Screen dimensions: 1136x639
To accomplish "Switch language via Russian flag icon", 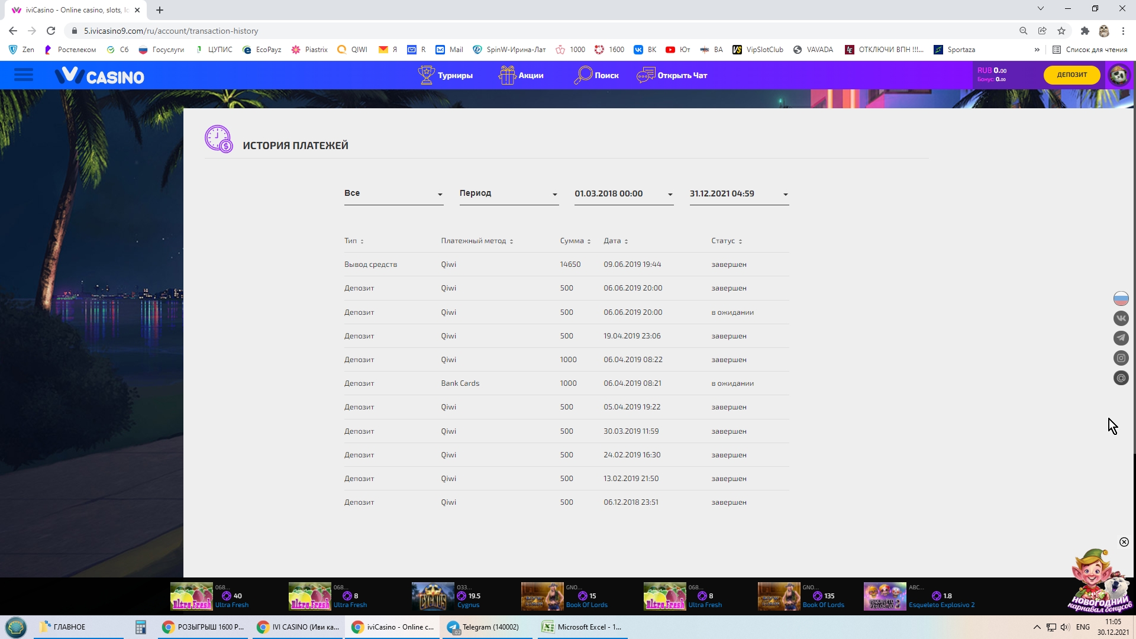I will (x=1121, y=298).
